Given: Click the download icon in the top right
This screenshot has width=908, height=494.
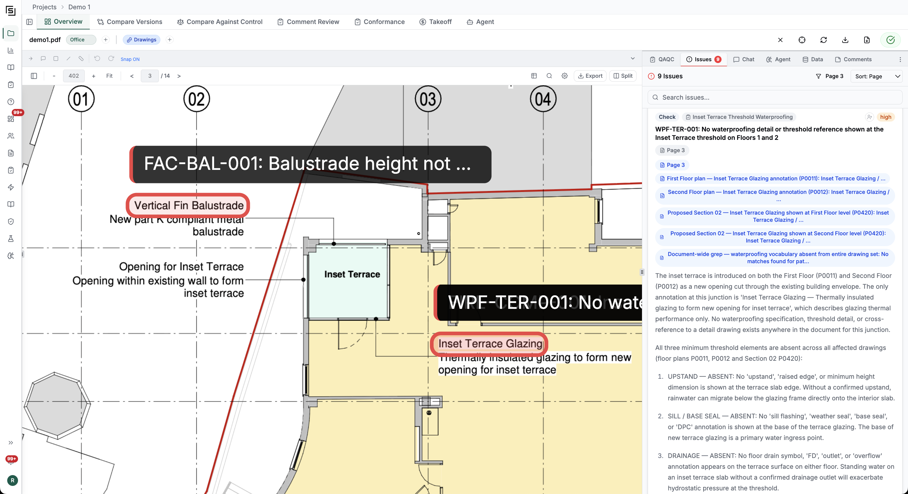Looking at the screenshot, I should 845,40.
